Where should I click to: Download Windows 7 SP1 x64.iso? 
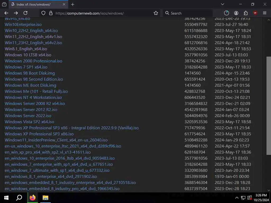pyautogui.click(x=26, y=67)
